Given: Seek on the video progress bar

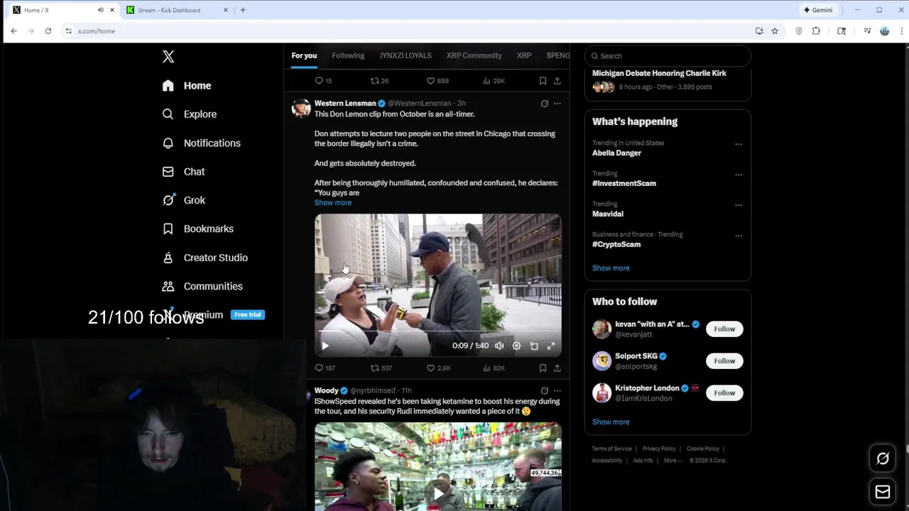Looking at the screenshot, I should [437, 331].
